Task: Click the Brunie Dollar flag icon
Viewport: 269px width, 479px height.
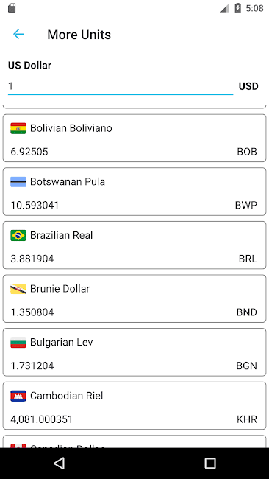Action: click(18, 289)
